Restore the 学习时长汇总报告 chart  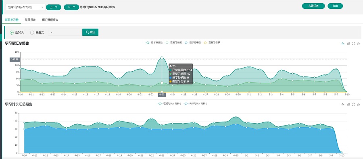pyautogui.click(x=353, y=105)
